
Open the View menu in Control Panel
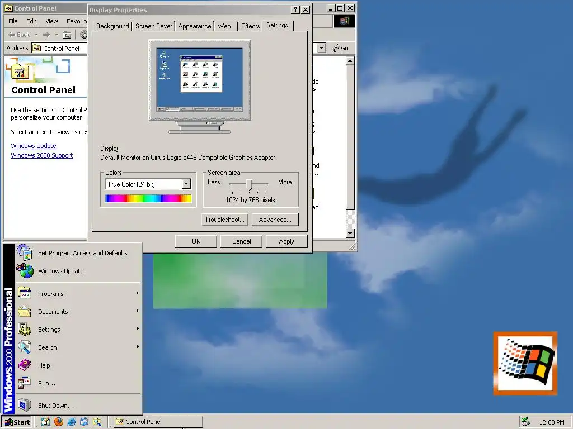coord(51,21)
